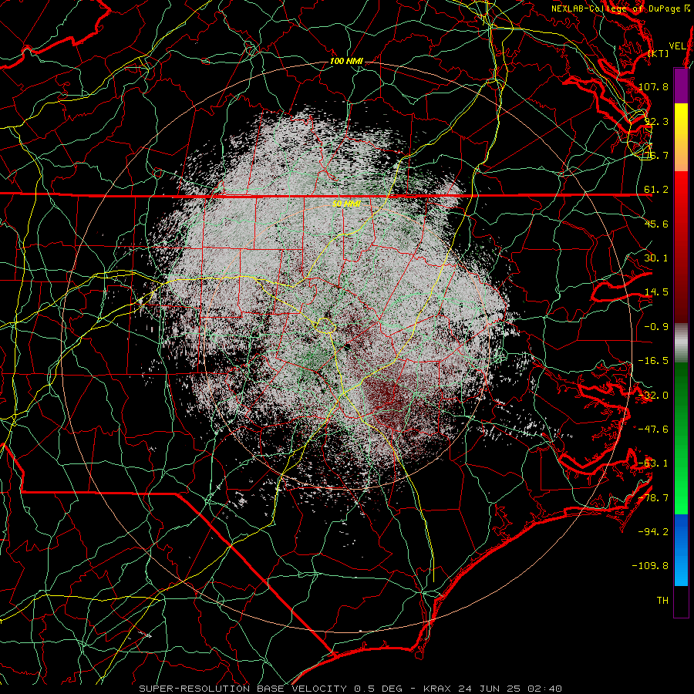694x694 pixels.
Task: Click the 50 NMI range ring label
Action: tap(346, 204)
